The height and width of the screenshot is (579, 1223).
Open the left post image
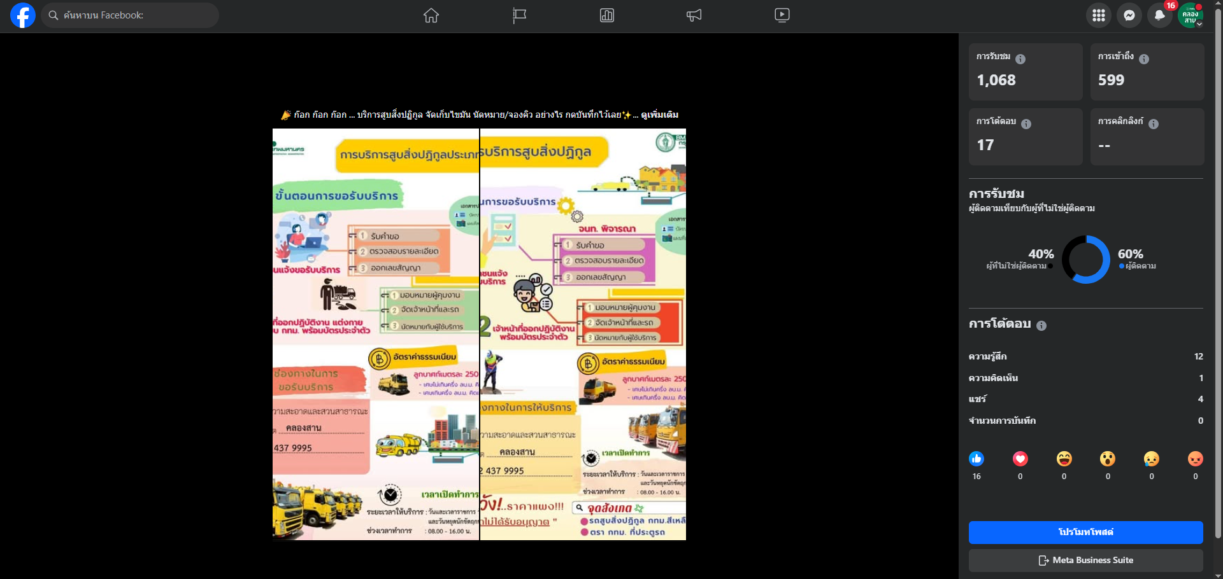(376, 335)
